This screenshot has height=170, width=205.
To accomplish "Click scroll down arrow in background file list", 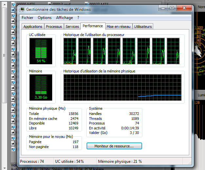I will tap(5, 168).
